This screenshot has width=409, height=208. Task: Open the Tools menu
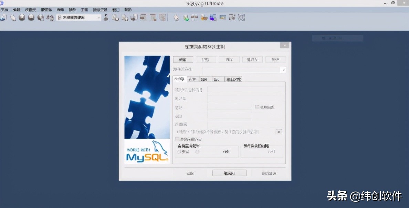pos(84,10)
